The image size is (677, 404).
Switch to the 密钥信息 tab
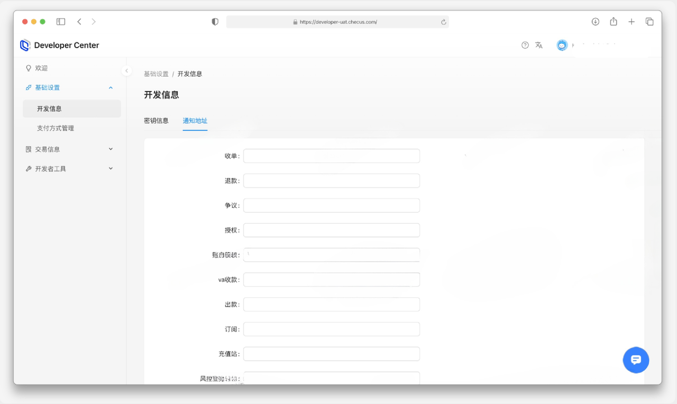coord(156,121)
